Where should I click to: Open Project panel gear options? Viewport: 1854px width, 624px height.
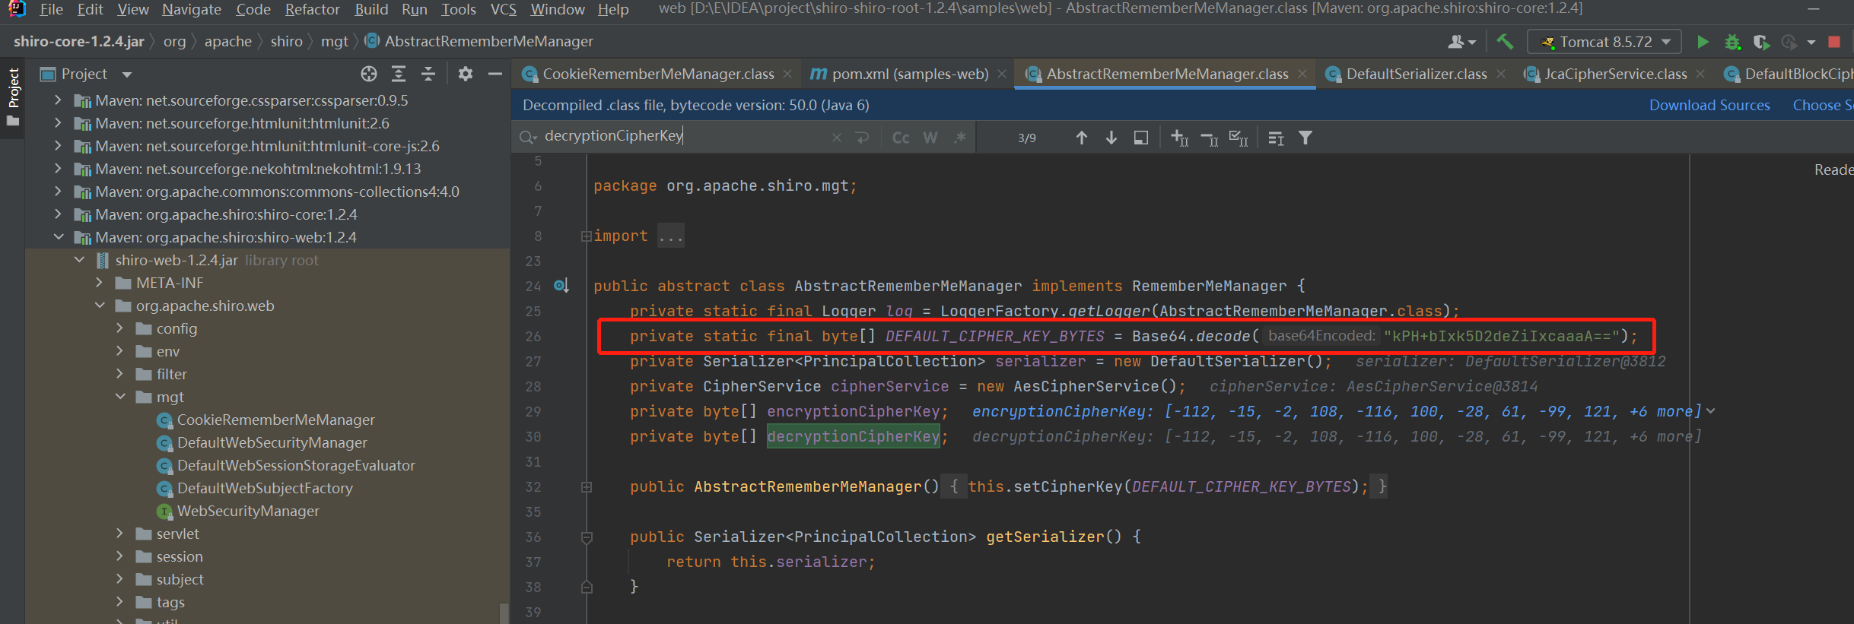(x=466, y=74)
